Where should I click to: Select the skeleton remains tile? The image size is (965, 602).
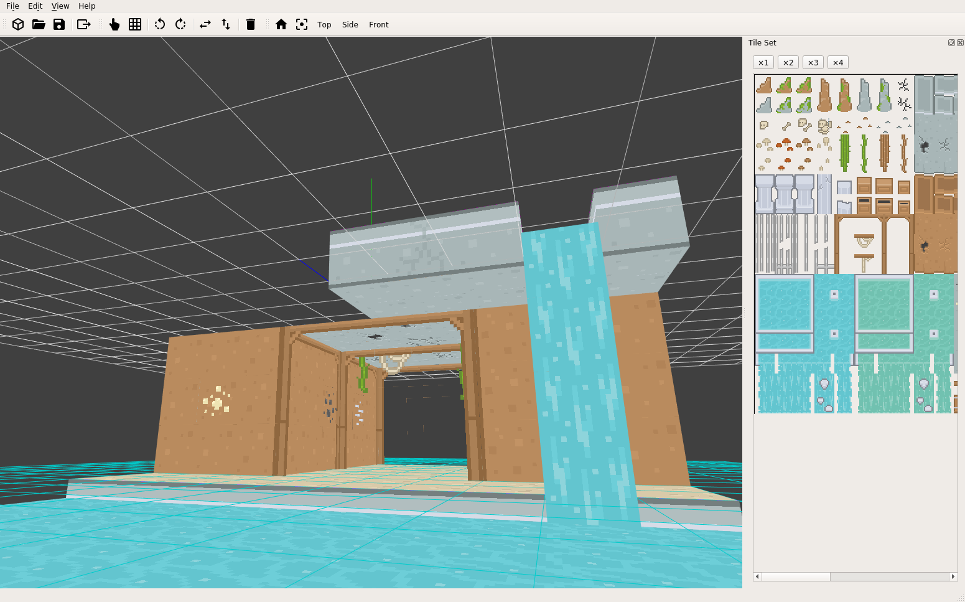pos(824,126)
